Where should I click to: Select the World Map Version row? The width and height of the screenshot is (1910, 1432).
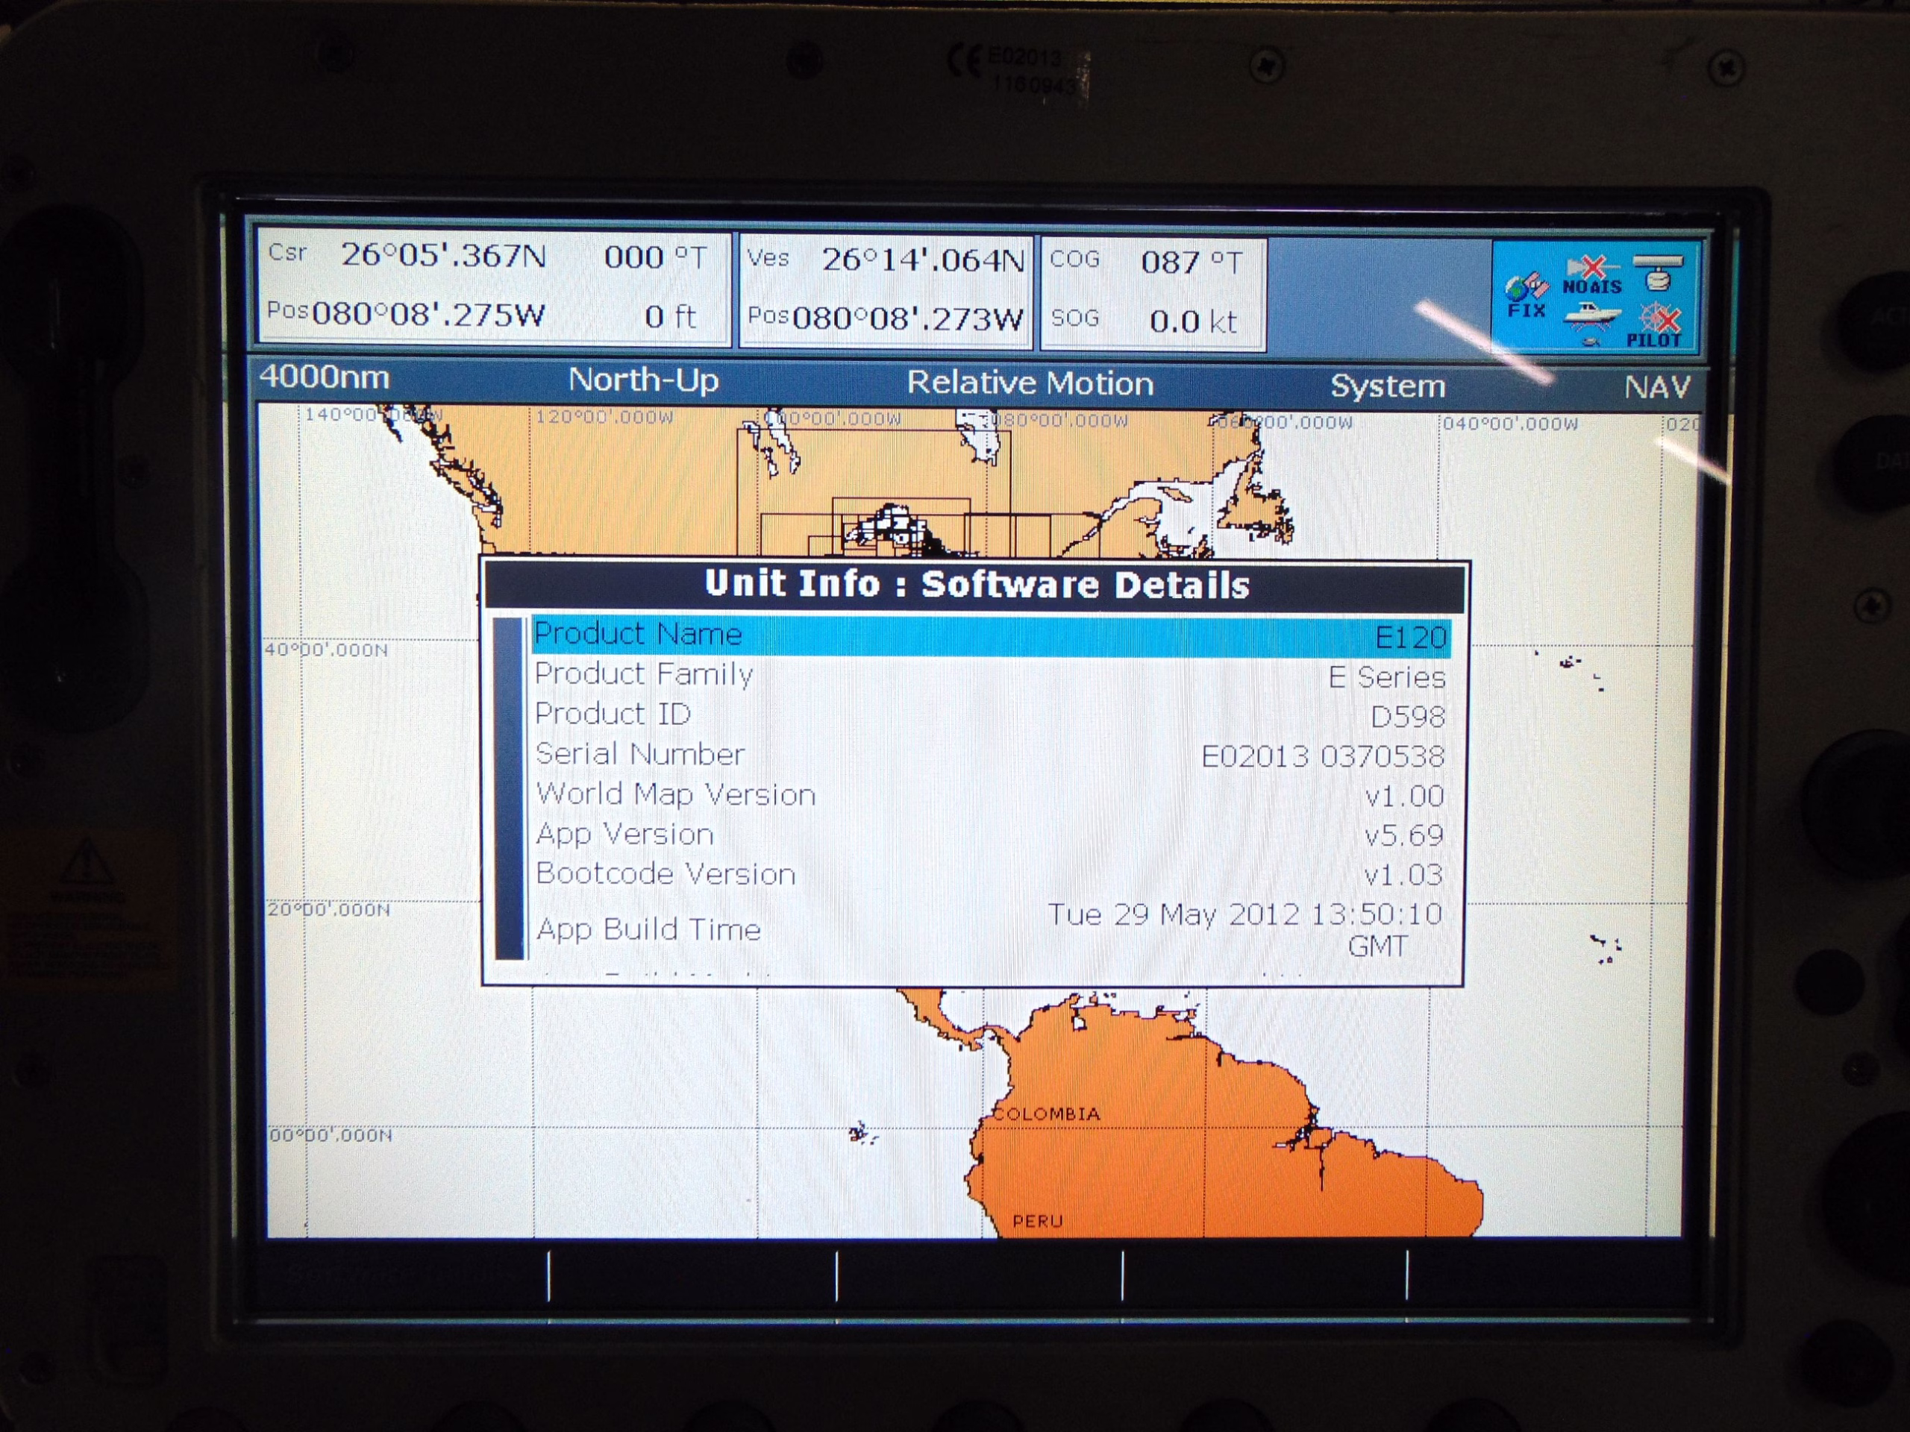(989, 795)
